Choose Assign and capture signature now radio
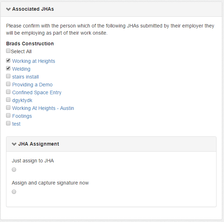224x222 pixels. coord(14,192)
